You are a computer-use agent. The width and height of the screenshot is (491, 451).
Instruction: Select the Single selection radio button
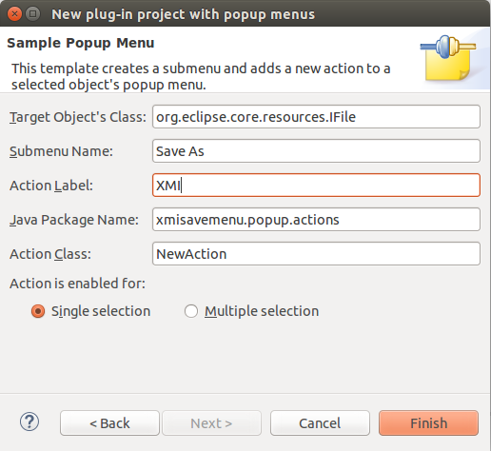[38, 311]
